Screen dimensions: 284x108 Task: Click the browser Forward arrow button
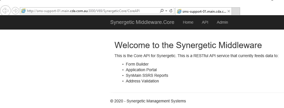(x=15, y=11)
